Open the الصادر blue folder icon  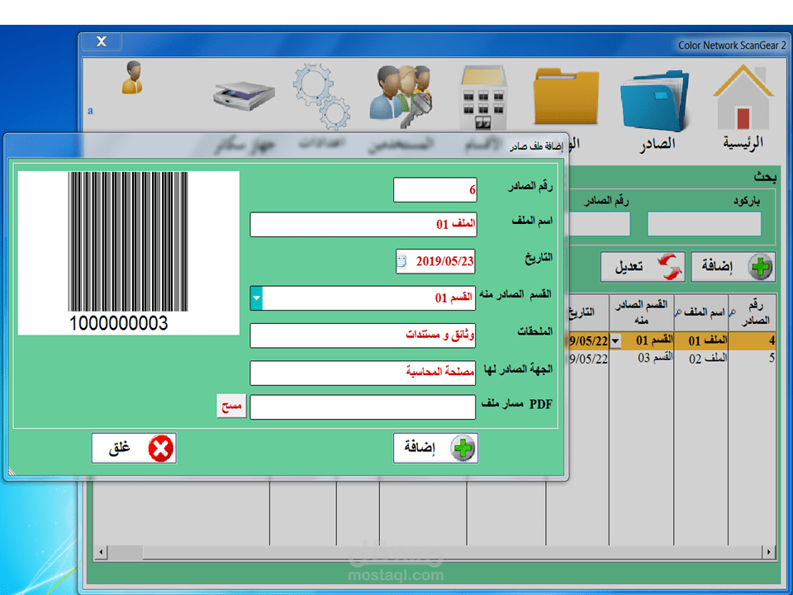click(x=655, y=101)
